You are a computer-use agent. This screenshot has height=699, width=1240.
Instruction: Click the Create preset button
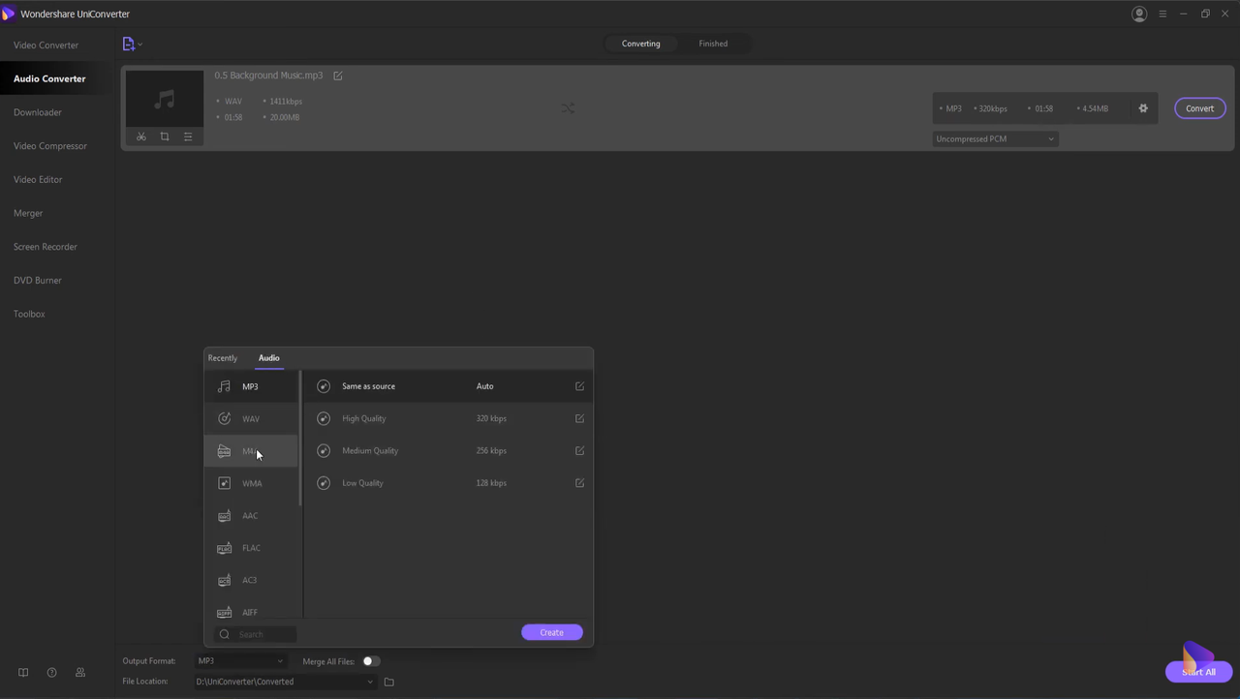[x=551, y=632]
